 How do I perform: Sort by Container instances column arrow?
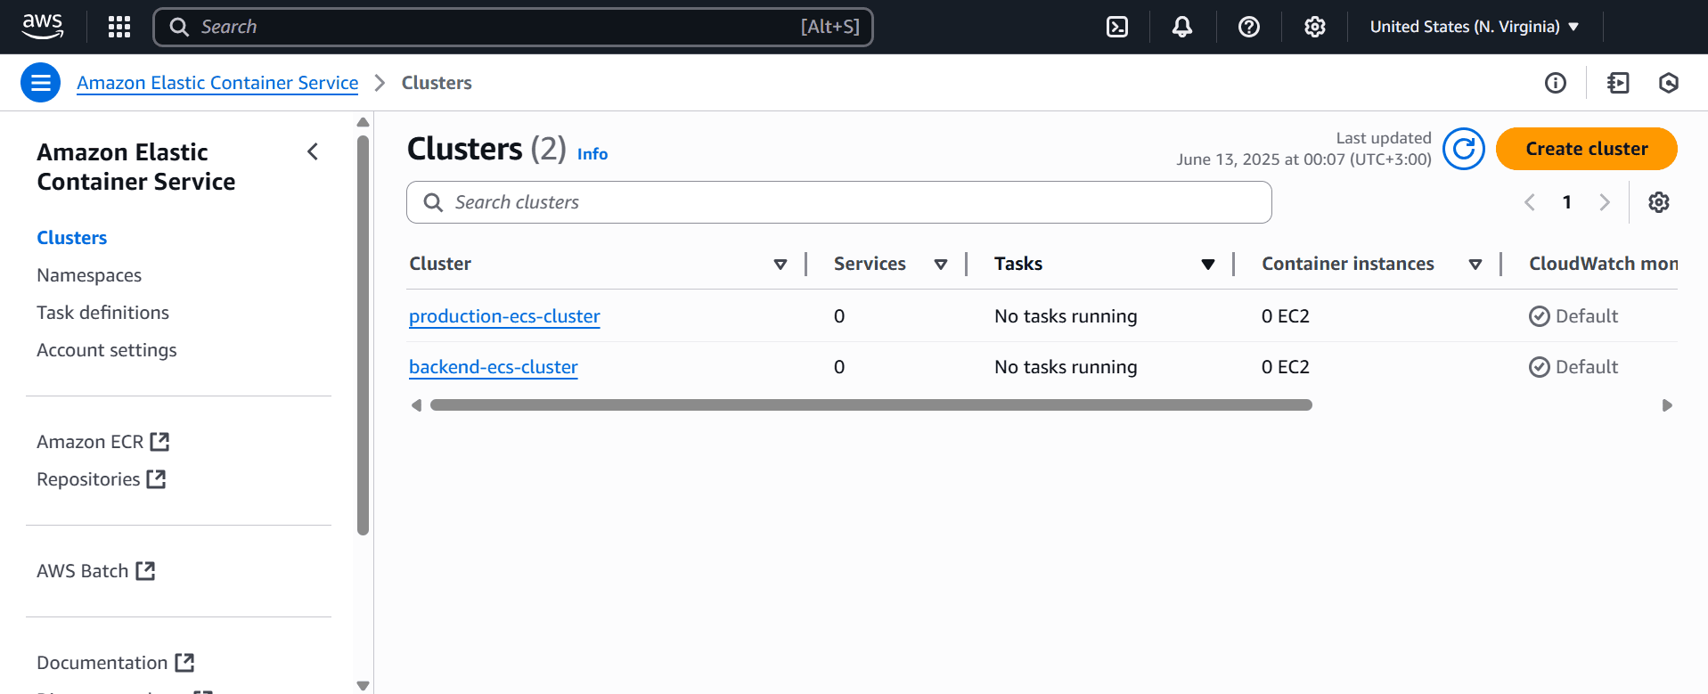point(1475,265)
